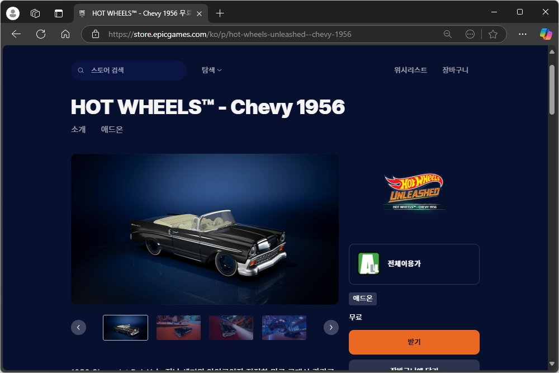The image size is (559, 373).
Task: Click the main black Chevy 1956 image
Action: 205,229
